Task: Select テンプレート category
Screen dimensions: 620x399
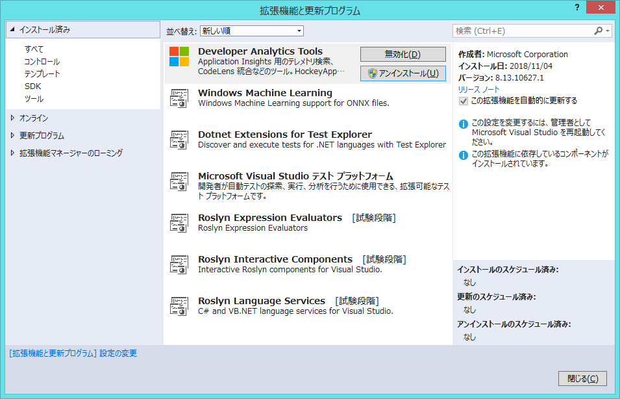Action: click(x=42, y=73)
